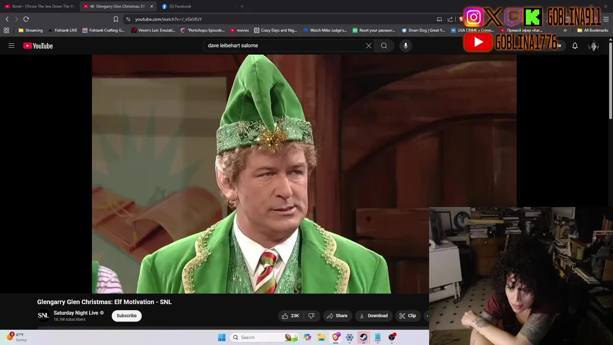Viewport: 613px width, 345px height.
Task: Reload the page
Action: (x=26, y=19)
